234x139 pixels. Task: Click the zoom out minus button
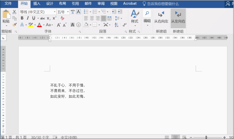pos(191,137)
